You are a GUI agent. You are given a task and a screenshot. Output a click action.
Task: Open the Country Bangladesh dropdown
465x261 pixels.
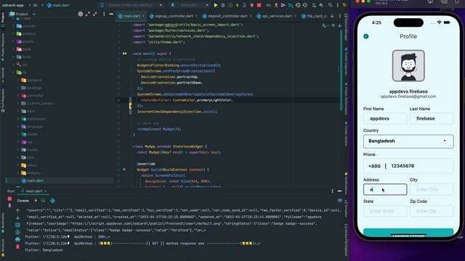408,141
